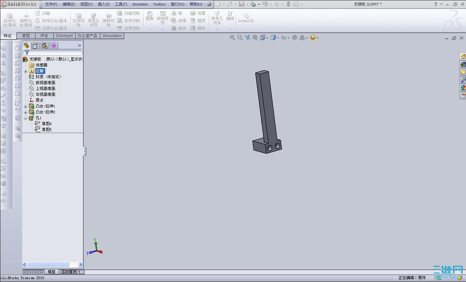
Task: Select the 草图4 sketch under 孔1
Action: click(x=47, y=124)
